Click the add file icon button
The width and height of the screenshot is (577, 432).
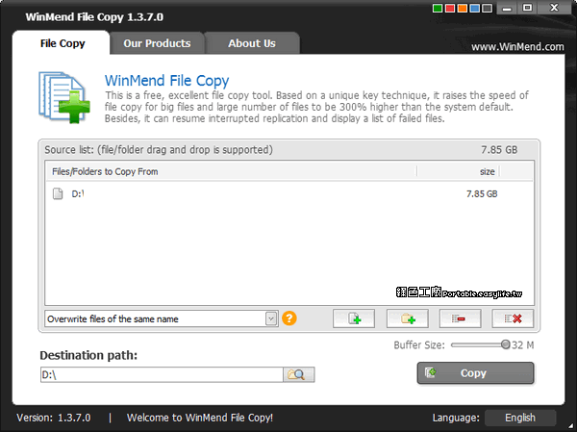pyautogui.click(x=354, y=318)
